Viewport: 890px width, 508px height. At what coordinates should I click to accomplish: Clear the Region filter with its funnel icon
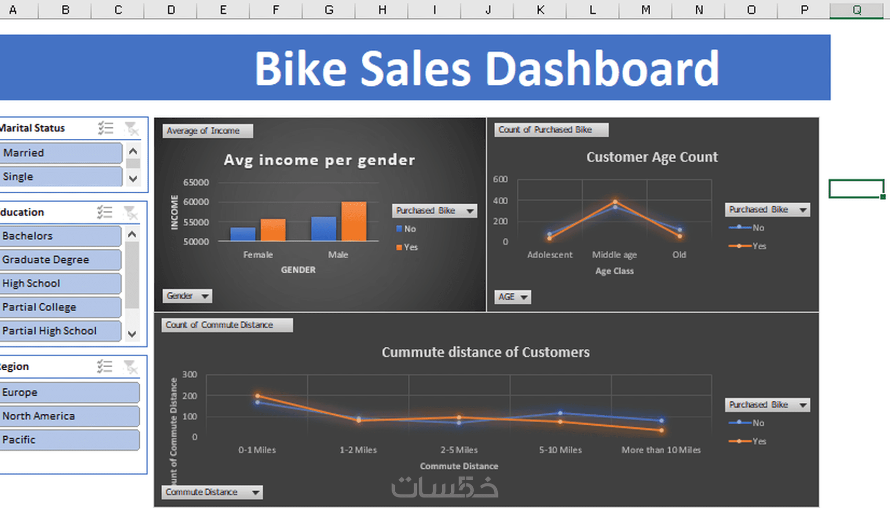pyautogui.click(x=131, y=366)
